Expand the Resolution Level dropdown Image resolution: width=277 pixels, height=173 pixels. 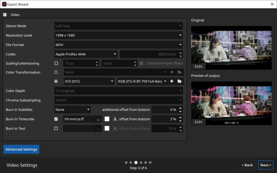[119, 35]
